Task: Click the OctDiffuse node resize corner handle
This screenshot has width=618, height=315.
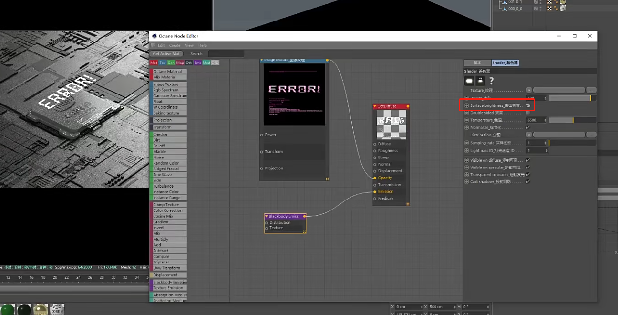Action: tap(408, 204)
